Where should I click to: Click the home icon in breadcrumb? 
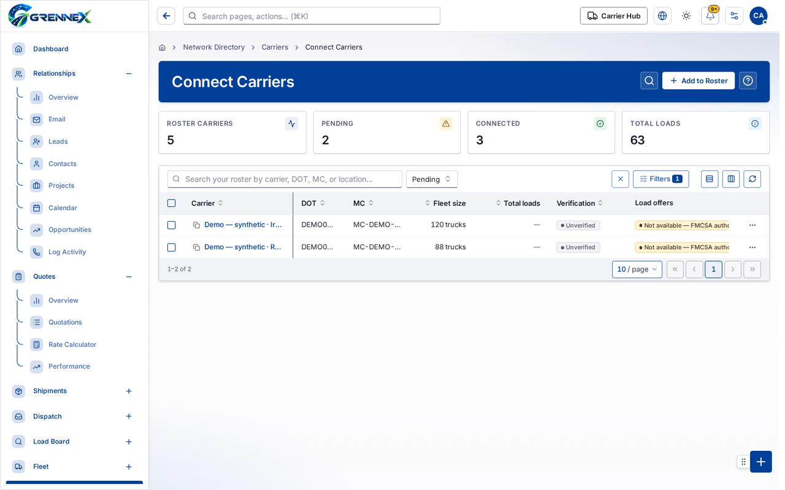pos(162,47)
